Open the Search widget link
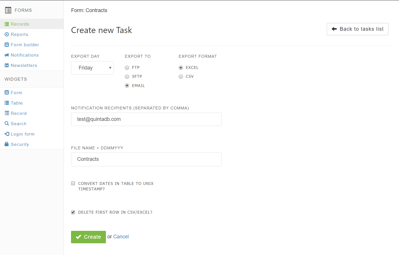The image size is (399, 255). (19, 124)
